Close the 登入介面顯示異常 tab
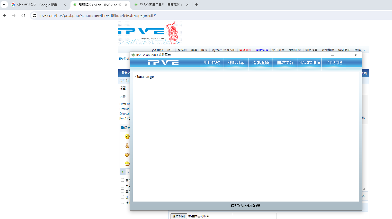The width and height of the screenshot is (392, 219). [187, 5]
